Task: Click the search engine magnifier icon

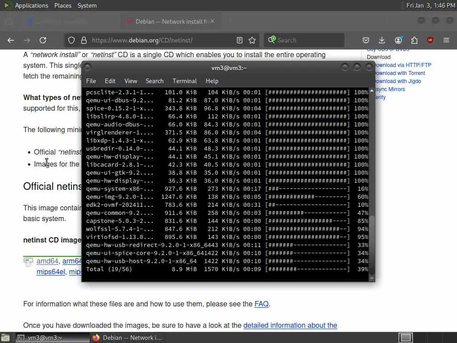Action: 272,40
